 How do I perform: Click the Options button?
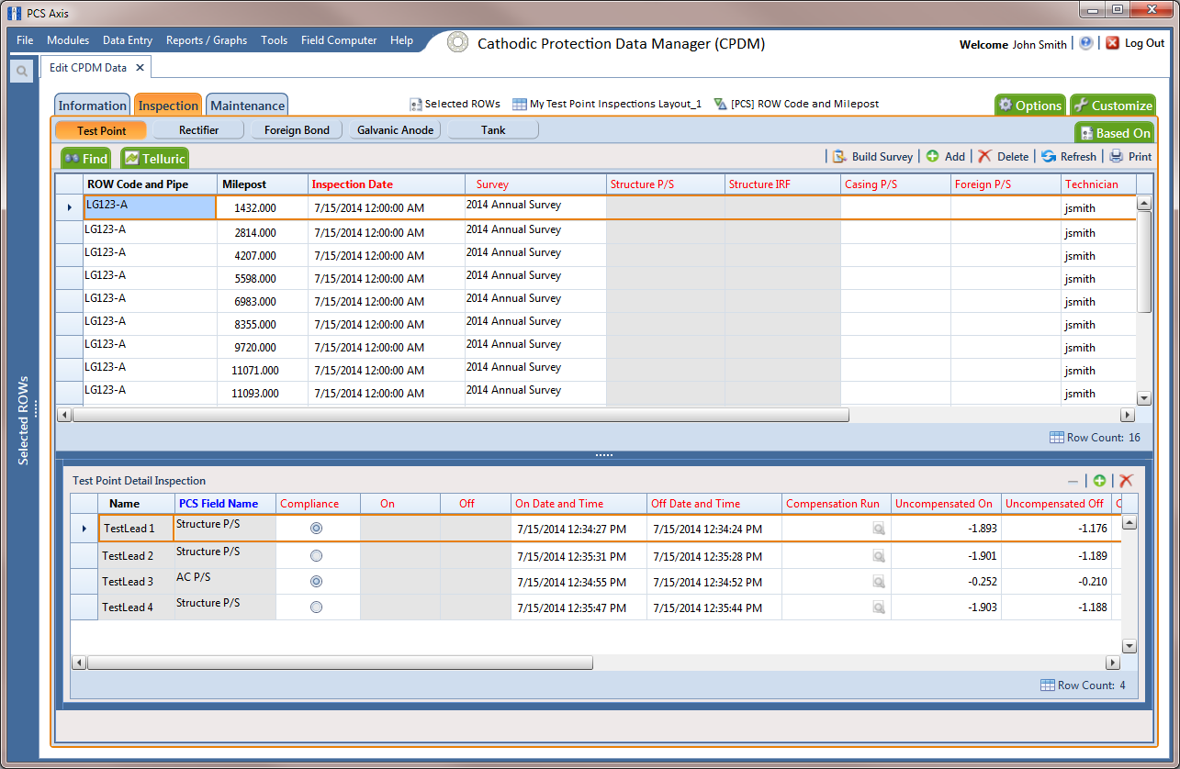pyautogui.click(x=1030, y=106)
